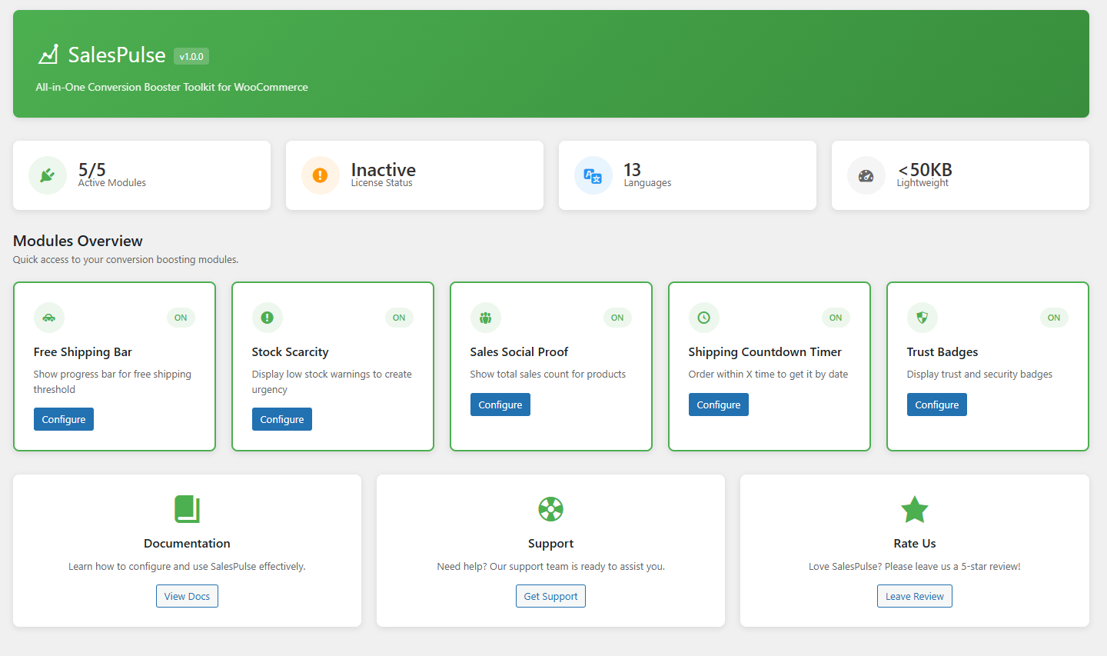Click View Docs under Documentation

point(187,596)
